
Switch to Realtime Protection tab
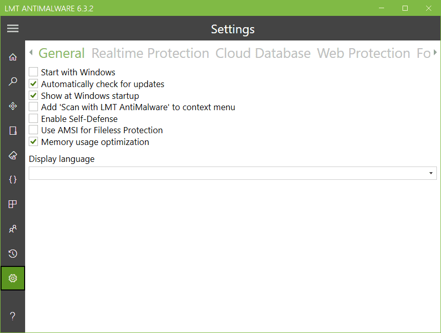coord(150,53)
